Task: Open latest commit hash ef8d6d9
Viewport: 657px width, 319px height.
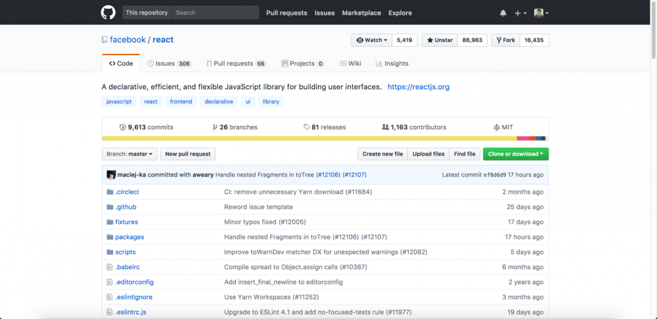Action: click(495, 175)
